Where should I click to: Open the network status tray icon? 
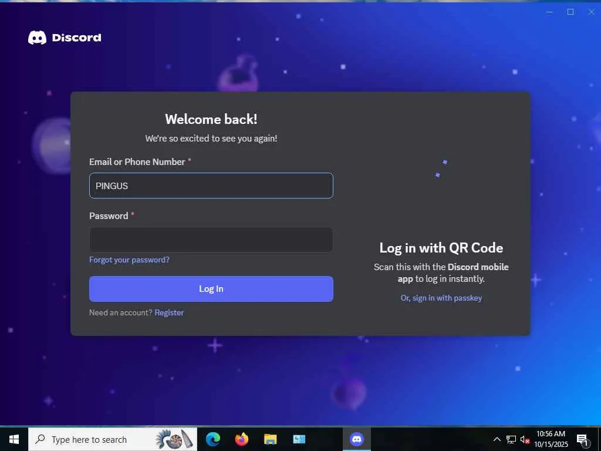511,439
